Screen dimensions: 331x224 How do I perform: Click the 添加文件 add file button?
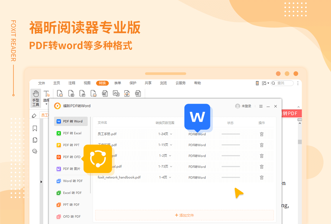pos(184,215)
